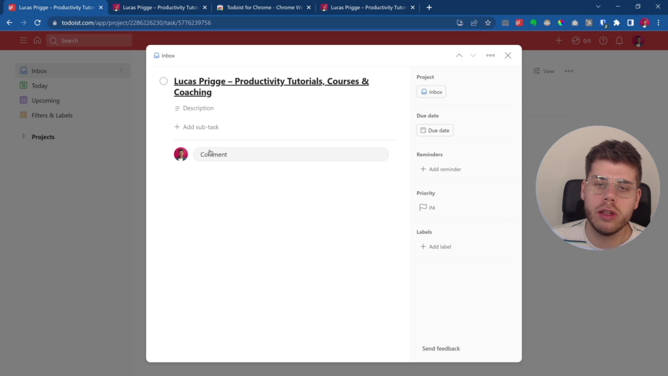This screenshot has width=668, height=376.
Task: Share this page from address bar
Action: (474, 23)
